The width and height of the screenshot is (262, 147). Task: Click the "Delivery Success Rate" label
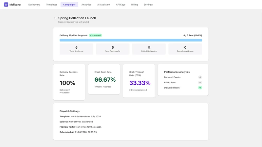click(x=68, y=74)
